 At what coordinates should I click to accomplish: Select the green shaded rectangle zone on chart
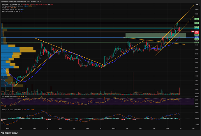click(x=156, y=35)
